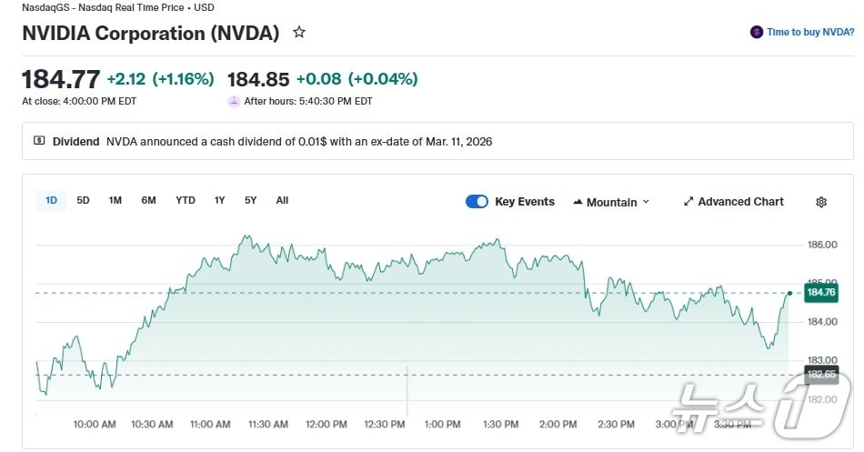Viewport: 864px width, 452px height.
Task: Show the 5Y price history
Action: coord(250,200)
